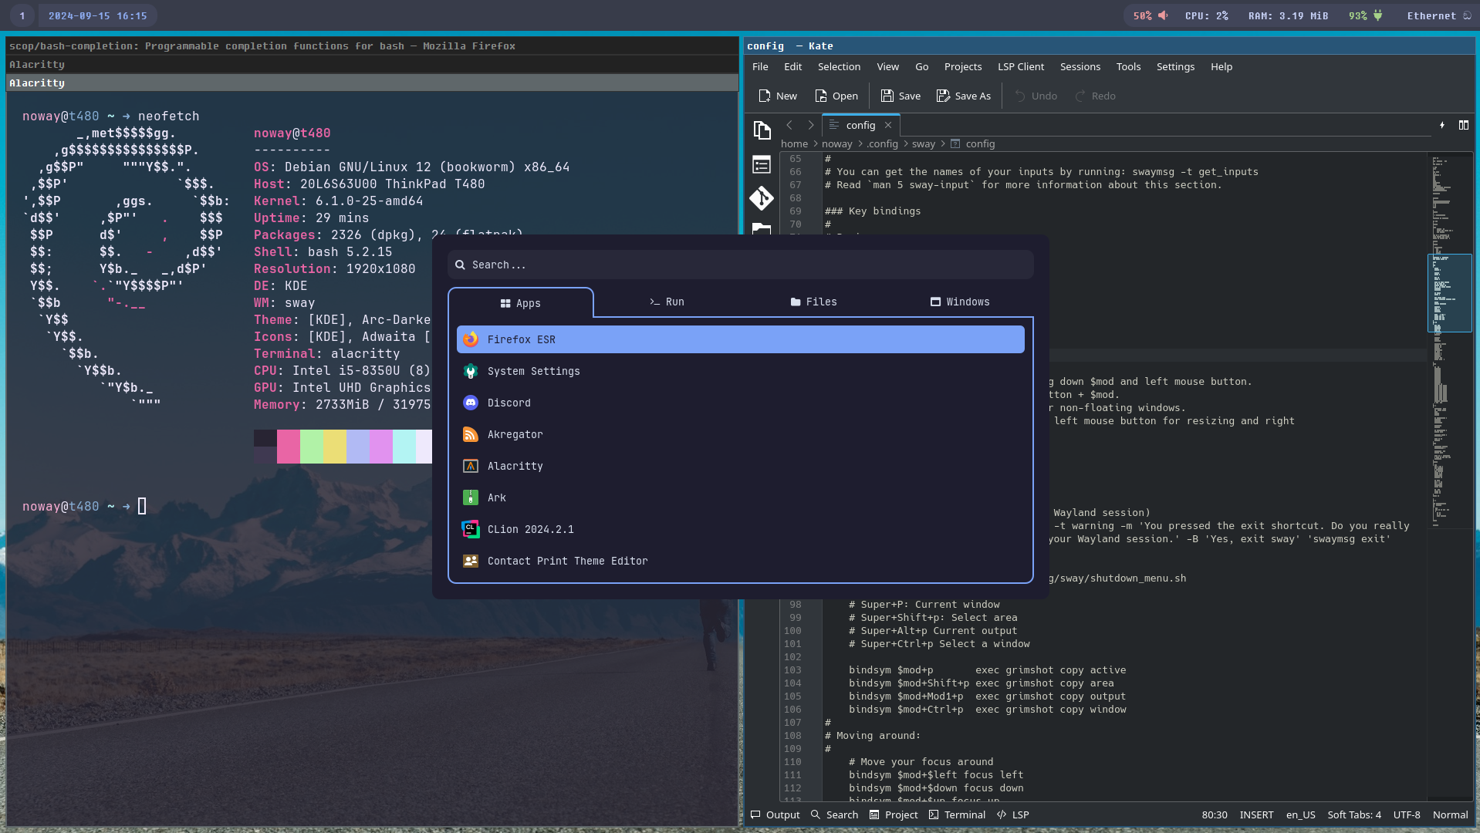Open the en_US dictionary selector

coord(1300,814)
